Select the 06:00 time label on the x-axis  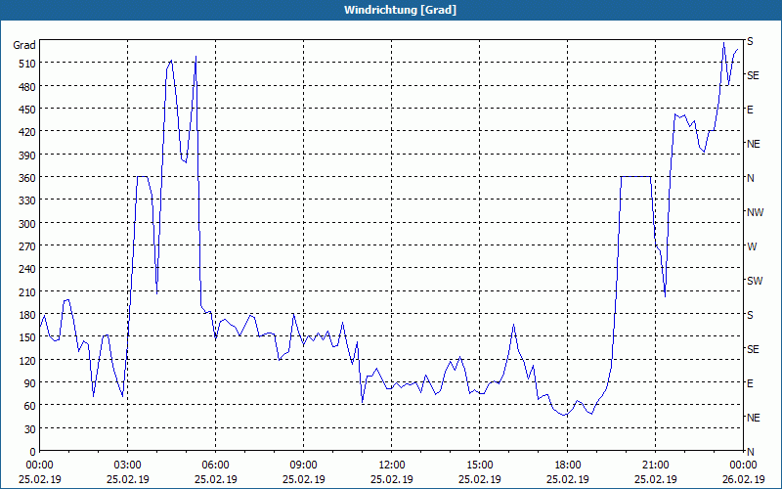point(215,466)
